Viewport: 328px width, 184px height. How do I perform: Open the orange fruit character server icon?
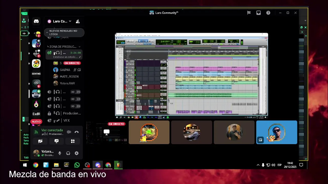point(36,64)
